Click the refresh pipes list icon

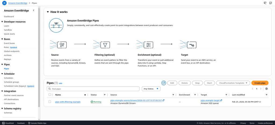pos(164,83)
